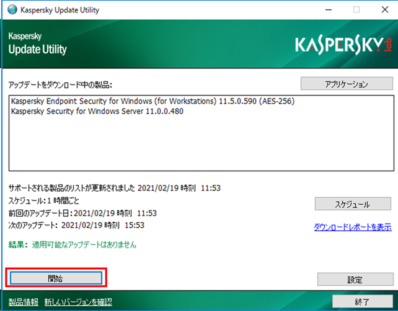
Task: Click the 新しいバージョンを確認 link
Action: [x=78, y=302]
